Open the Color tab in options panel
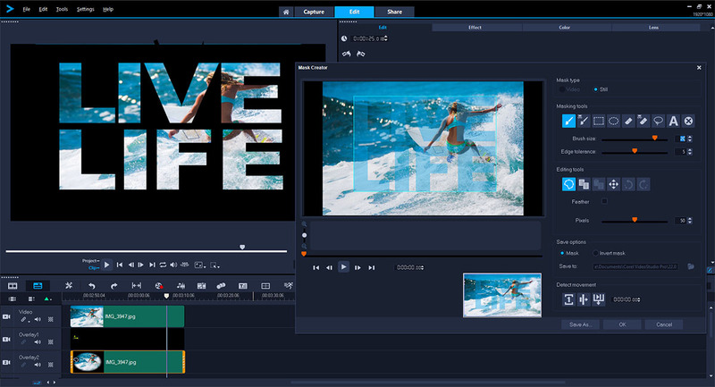Viewport: 715px width, 387px height. 565,28
